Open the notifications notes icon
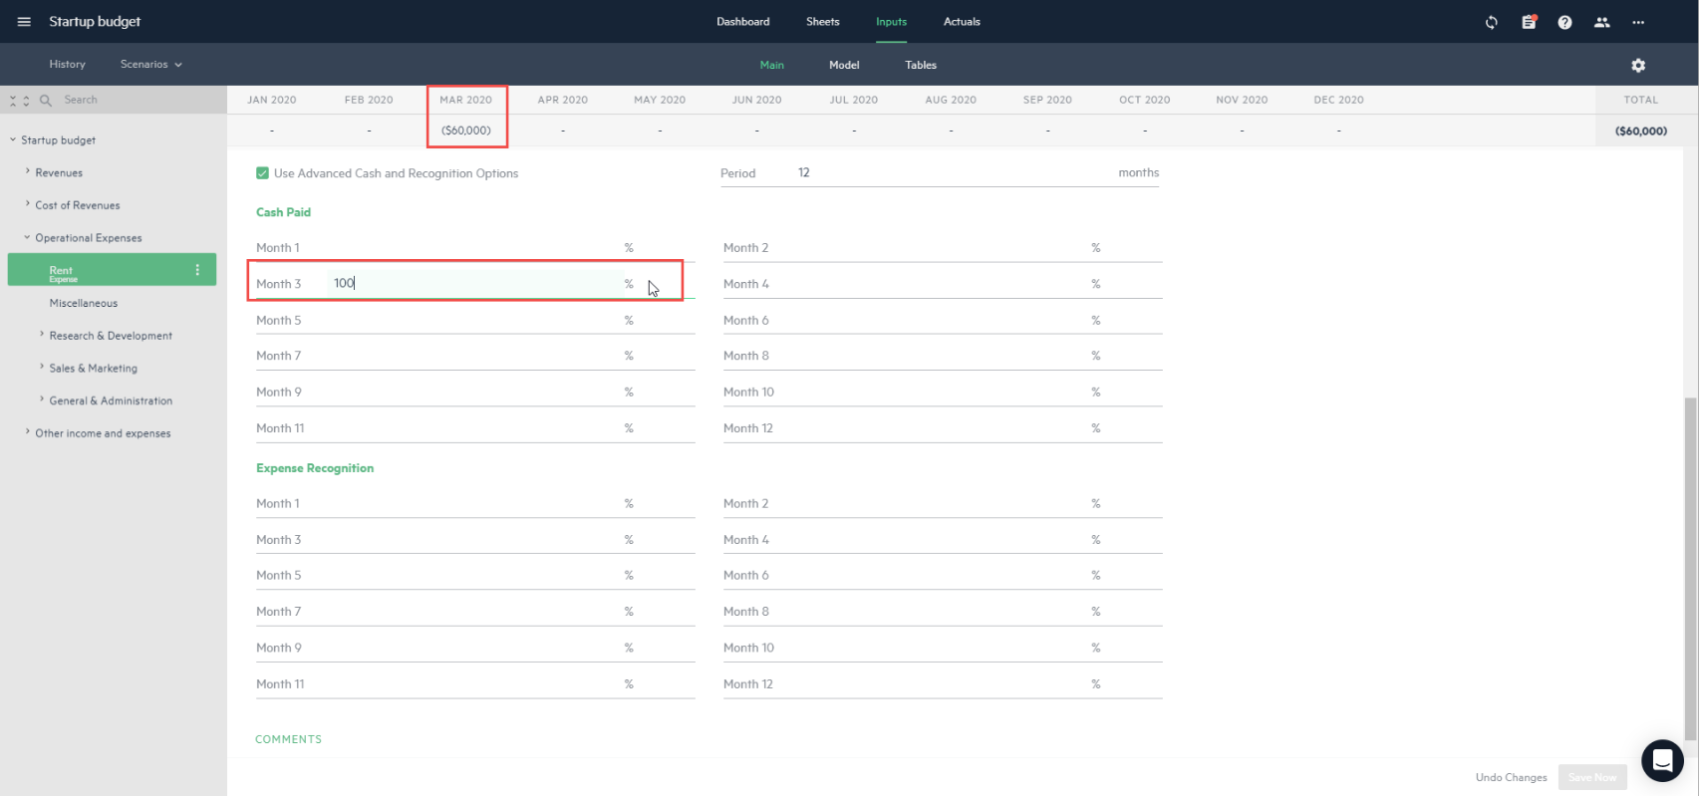 click(1529, 22)
